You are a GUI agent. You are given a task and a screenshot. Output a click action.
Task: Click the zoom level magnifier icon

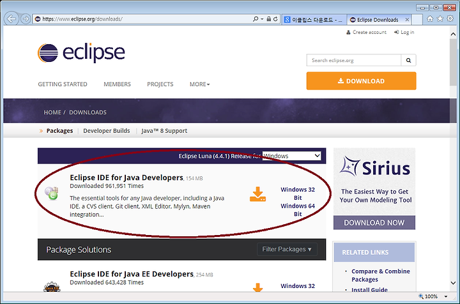point(421,296)
